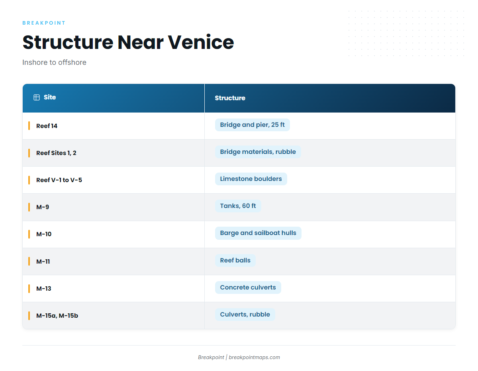Click the Reef 14 site cell
The width and height of the screenshot is (478, 371).
click(114, 126)
